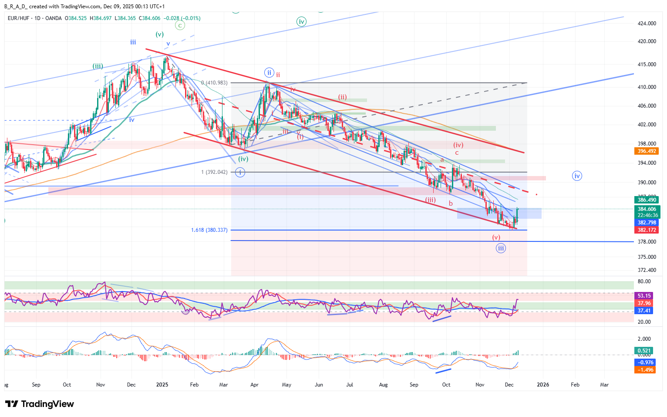Click the TradingView logo at bottom left
The image size is (667, 417).
pyautogui.click(x=39, y=404)
